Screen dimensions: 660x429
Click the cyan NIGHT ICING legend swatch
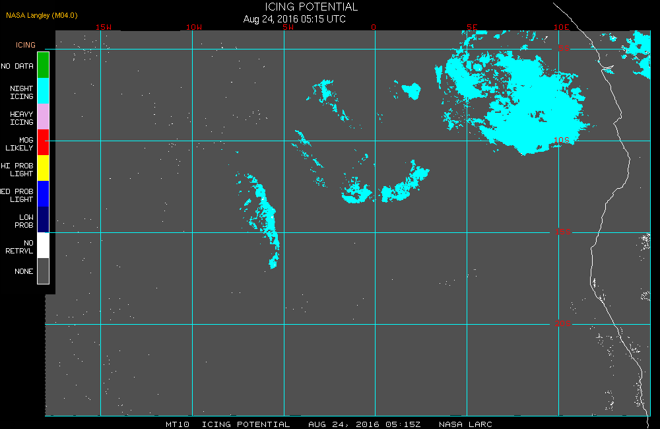point(44,91)
